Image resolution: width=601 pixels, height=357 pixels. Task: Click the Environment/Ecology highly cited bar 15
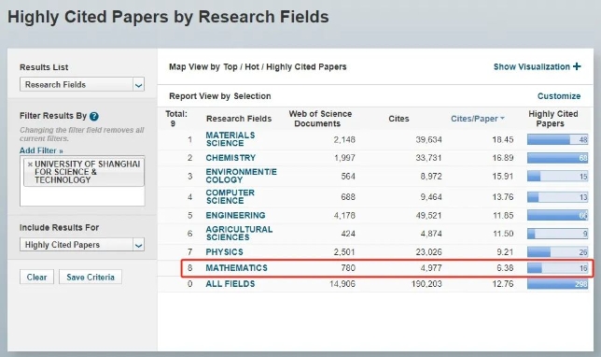point(557,177)
